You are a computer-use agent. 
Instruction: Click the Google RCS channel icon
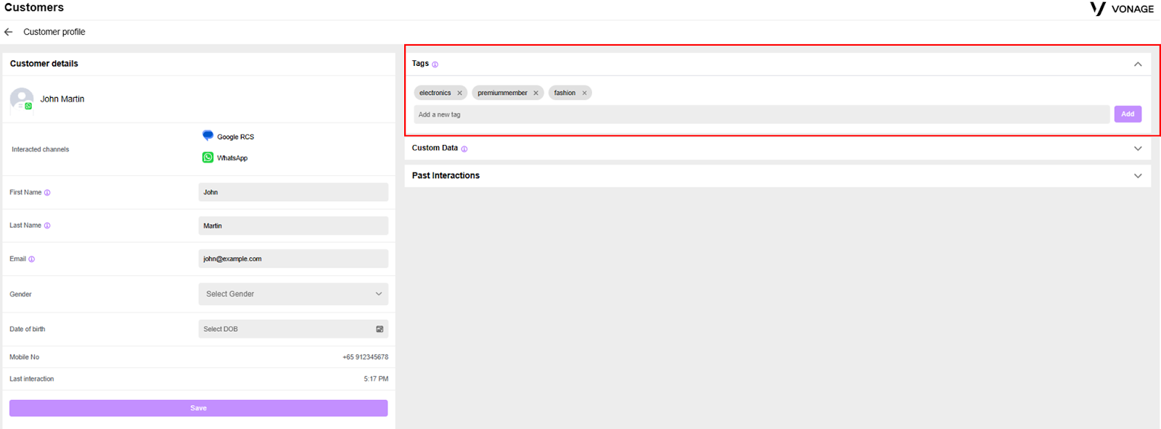coord(208,136)
